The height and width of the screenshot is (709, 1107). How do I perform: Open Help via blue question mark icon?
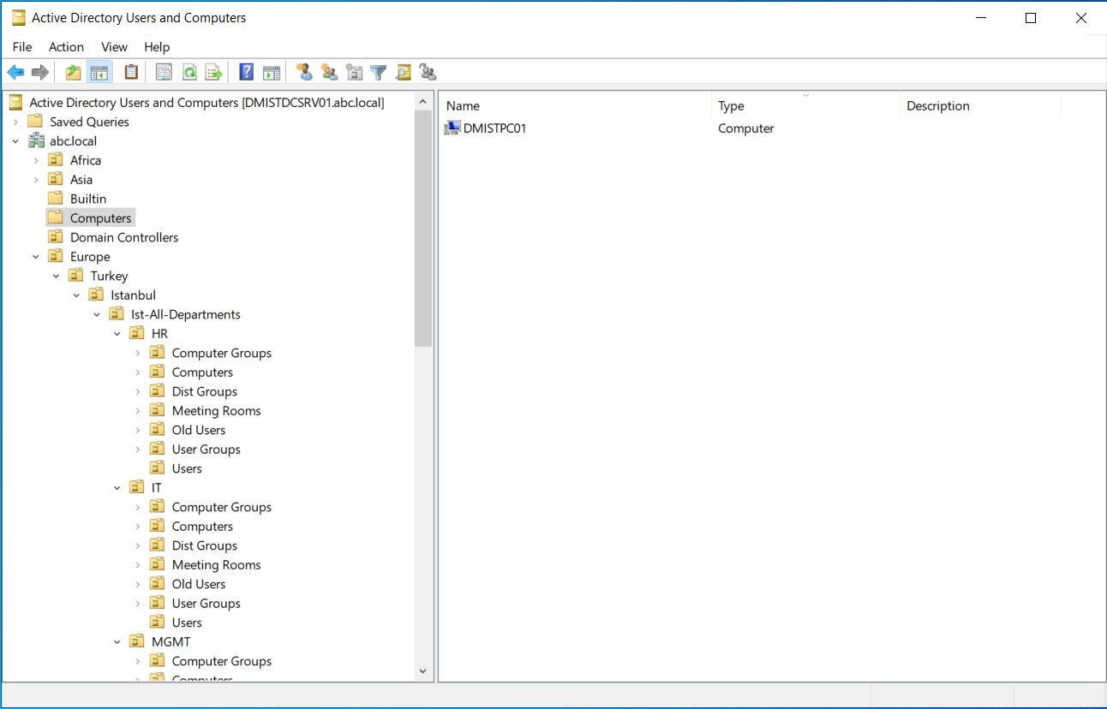[x=247, y=73]
